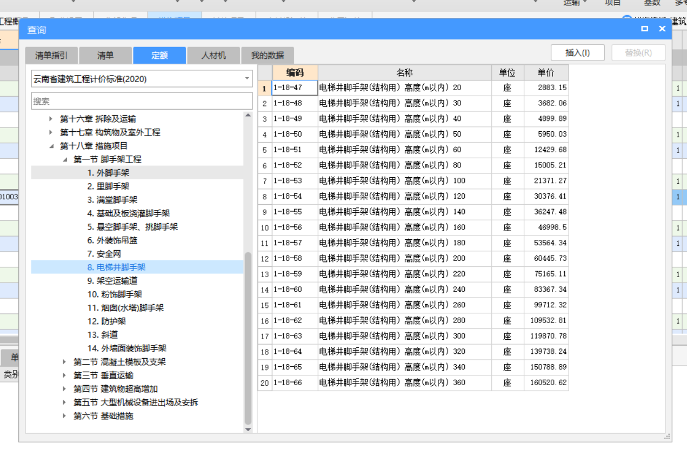The width and height of the screenshot is (687, 457).
Task: Select code cell 1-18-56
Action: (x=295, y=227)
